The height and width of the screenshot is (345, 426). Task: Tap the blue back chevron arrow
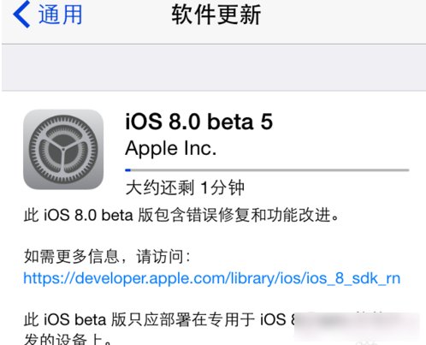21,15
